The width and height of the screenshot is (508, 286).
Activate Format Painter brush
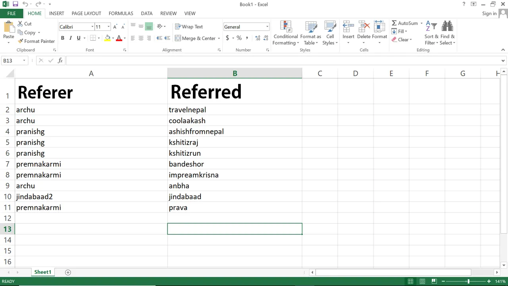(20, 41)
